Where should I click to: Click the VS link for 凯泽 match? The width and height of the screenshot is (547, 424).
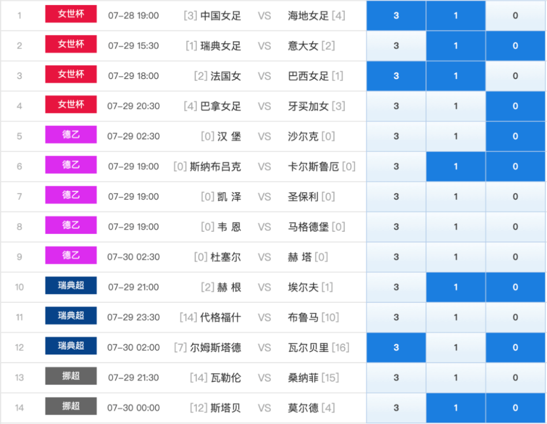coord(265,197)
